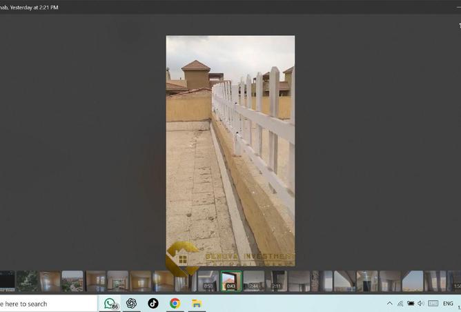Check the battery status icon
The height and width of the screenshot is (312, 461).
pyautogui.click(x=411, y=303)
